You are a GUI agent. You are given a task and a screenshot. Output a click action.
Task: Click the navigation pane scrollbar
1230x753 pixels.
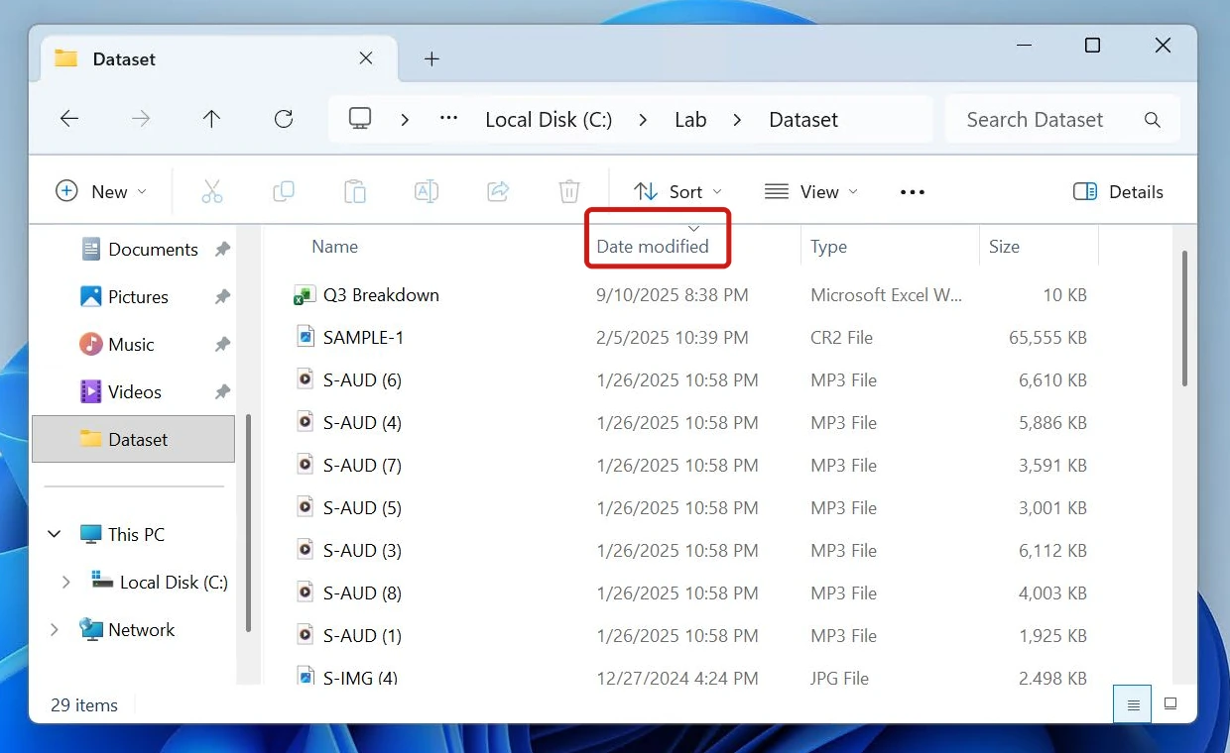pyautogui.click(x=248, y=523)
